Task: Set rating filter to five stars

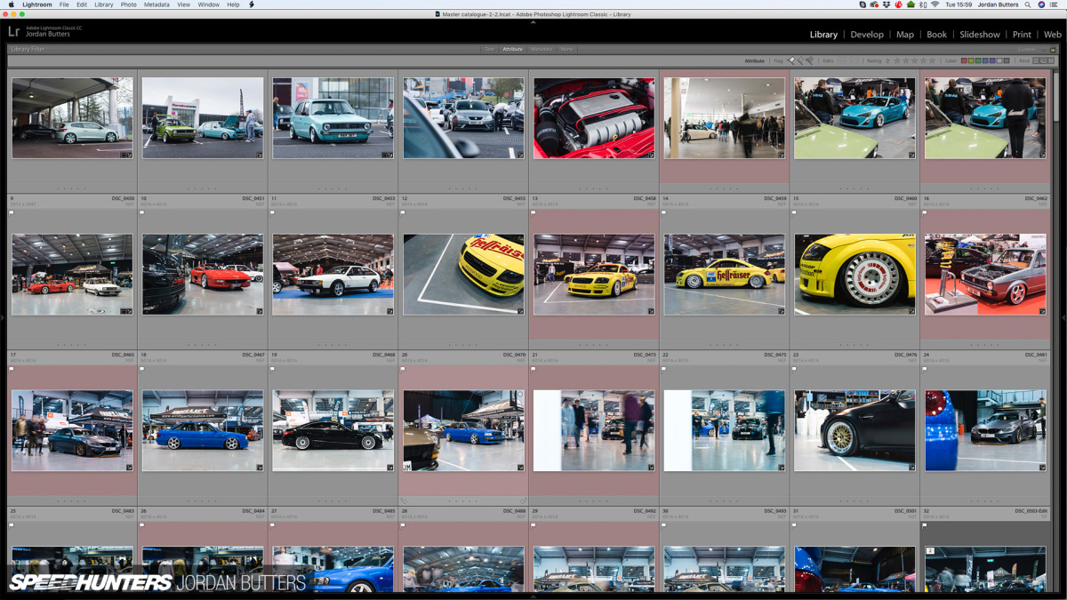Action: click(x=932, y=60)
